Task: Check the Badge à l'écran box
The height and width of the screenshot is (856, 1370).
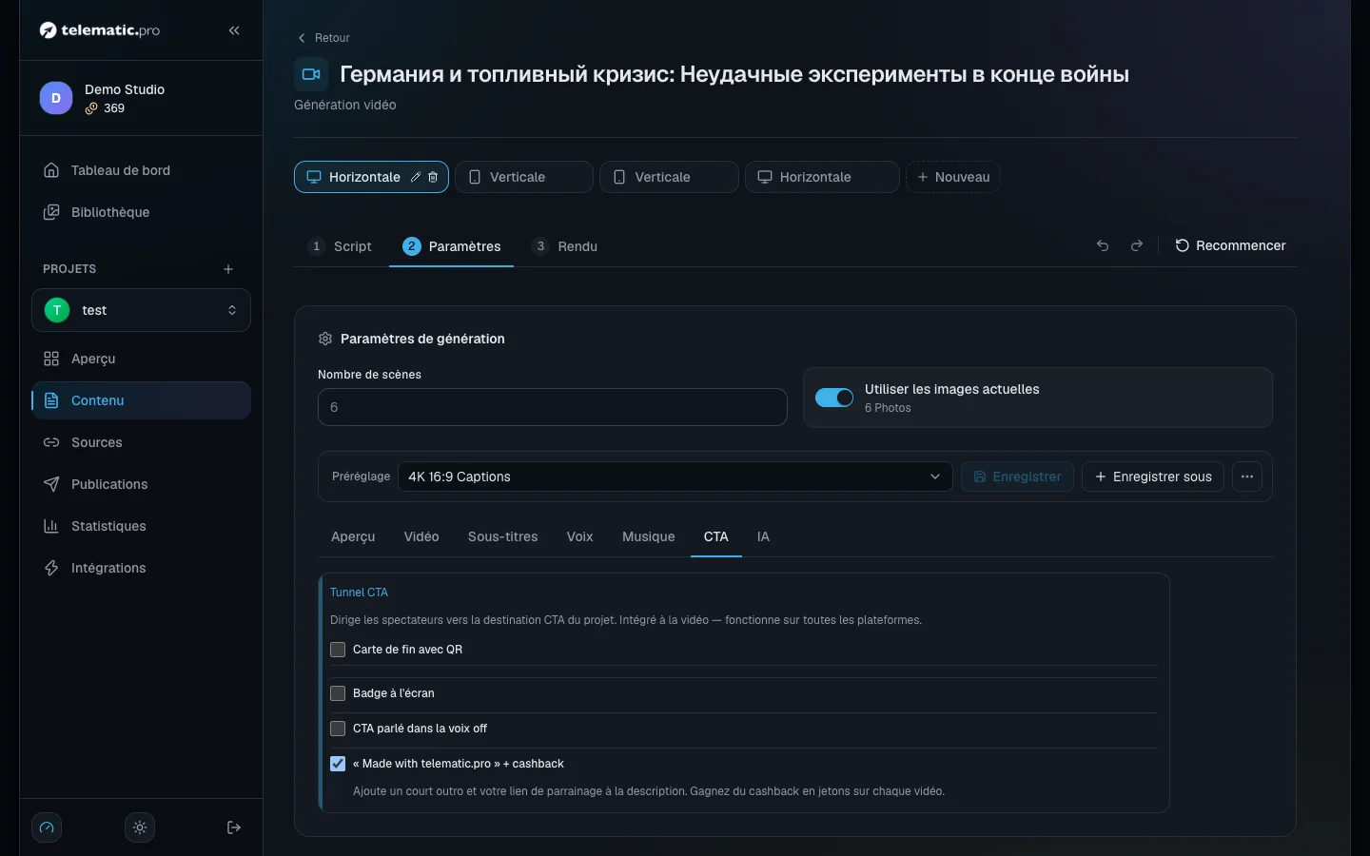Action: pos(338,693)
